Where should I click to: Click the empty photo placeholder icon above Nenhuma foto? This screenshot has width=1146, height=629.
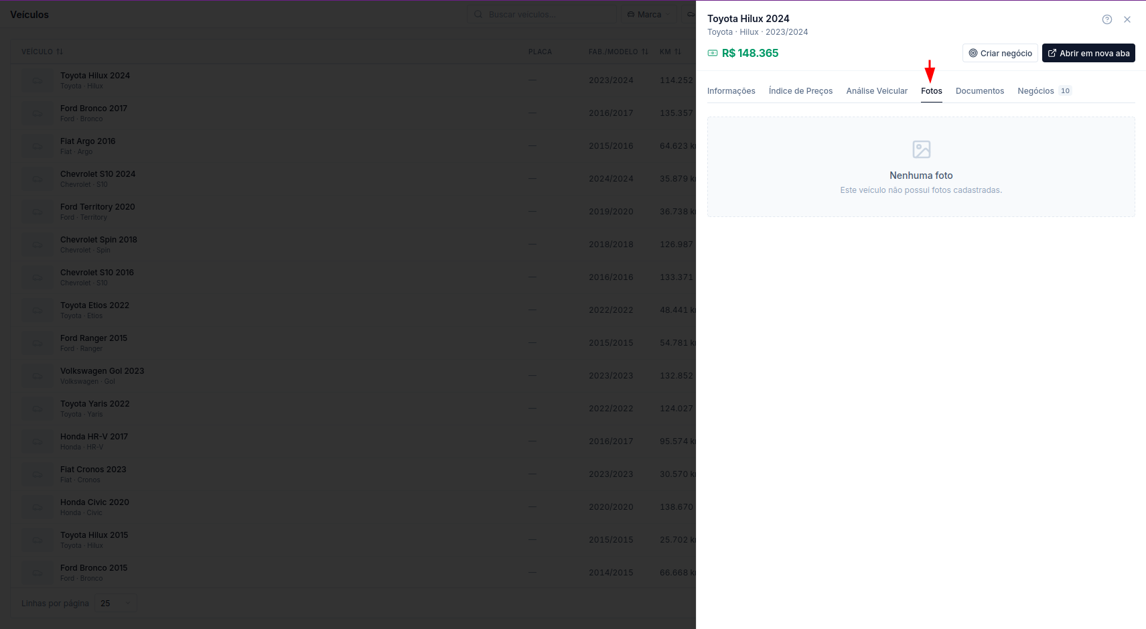(922, 149)
